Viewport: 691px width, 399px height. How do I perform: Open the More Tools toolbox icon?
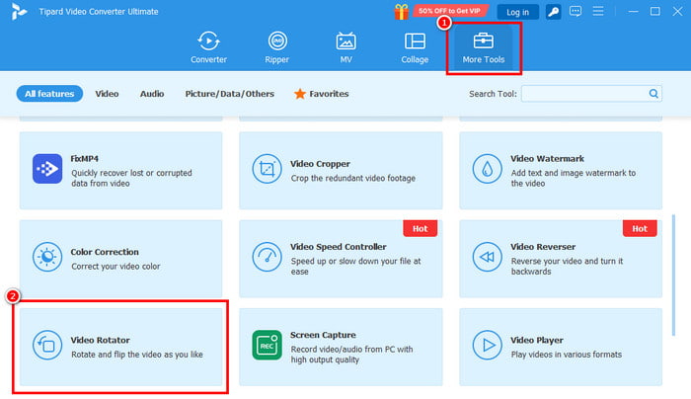pos(484,41)
